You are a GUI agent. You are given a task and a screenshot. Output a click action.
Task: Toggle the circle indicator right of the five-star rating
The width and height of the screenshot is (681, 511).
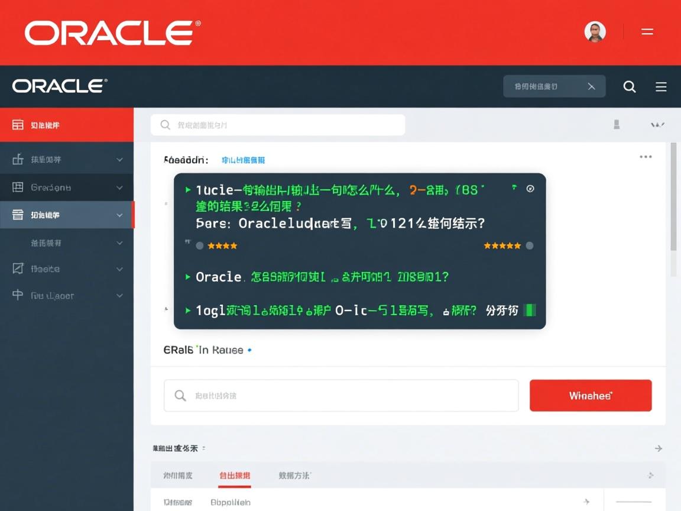pos(530,245)
